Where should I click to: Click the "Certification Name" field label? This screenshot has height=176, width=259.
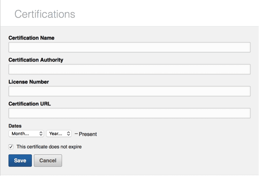[x=31, y=38]
